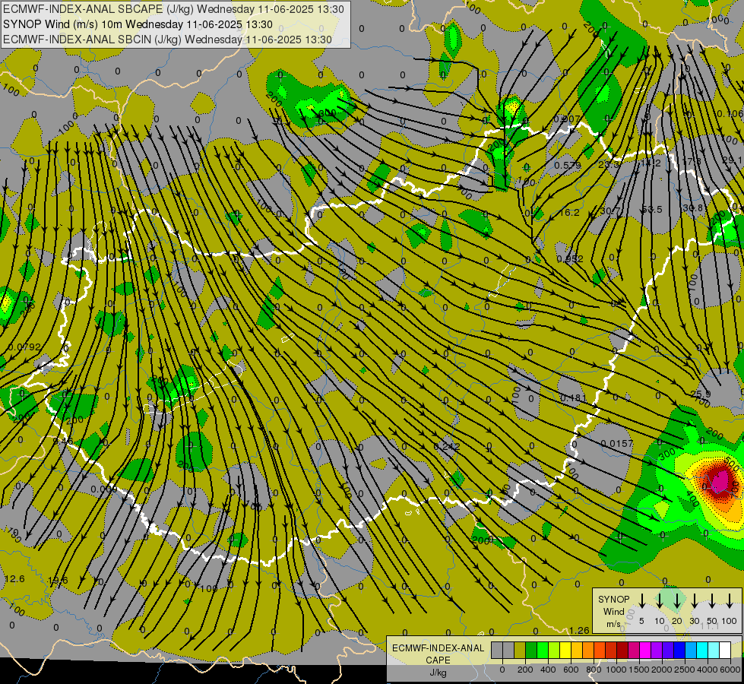Click the 10 m/s wind arrow in legend
744x684 pixels.
659,601
